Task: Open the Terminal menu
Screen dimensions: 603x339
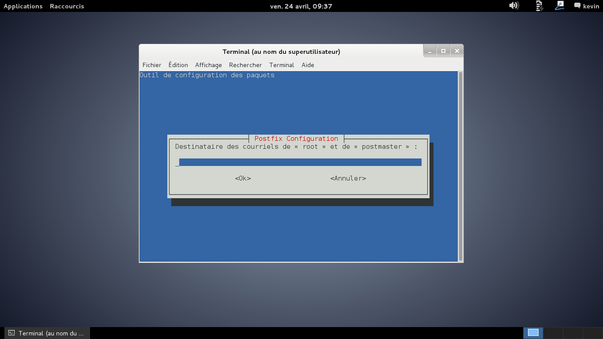Action: (x=282, y=65)
